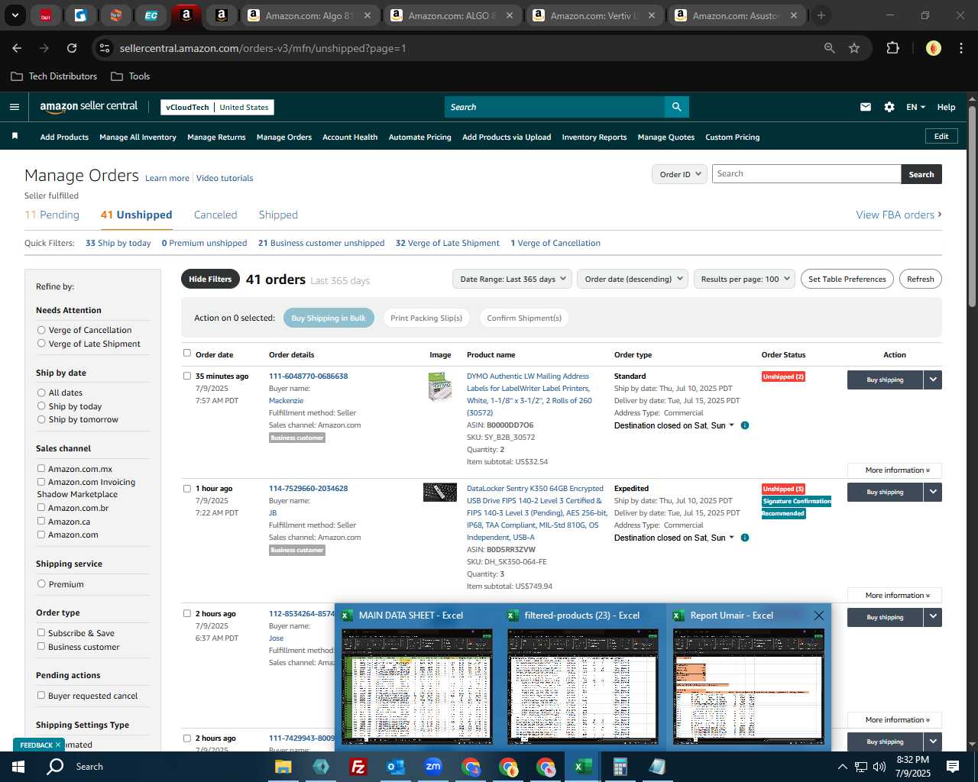
Task: Check the Amazon.ca sales channel
Action: click(x=41, y=522)
